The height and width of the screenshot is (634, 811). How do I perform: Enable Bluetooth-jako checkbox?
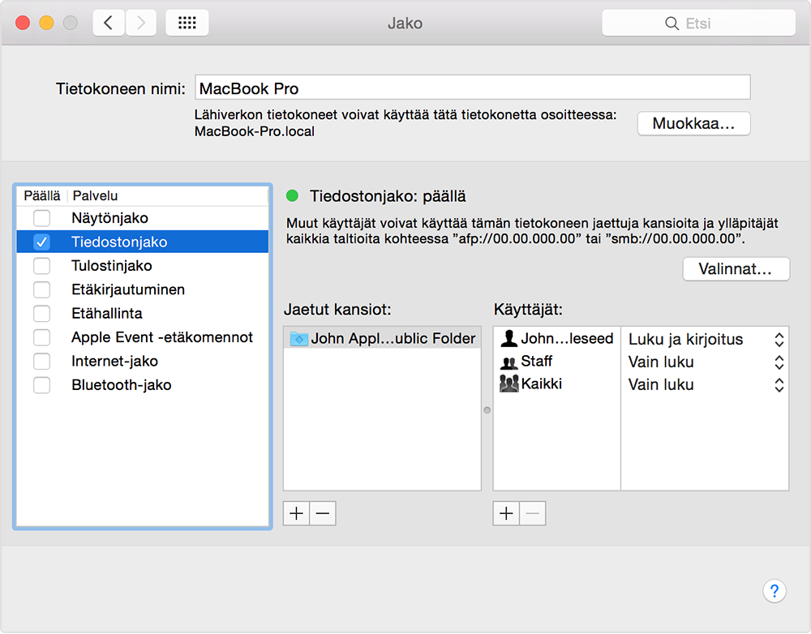[42, 385]
